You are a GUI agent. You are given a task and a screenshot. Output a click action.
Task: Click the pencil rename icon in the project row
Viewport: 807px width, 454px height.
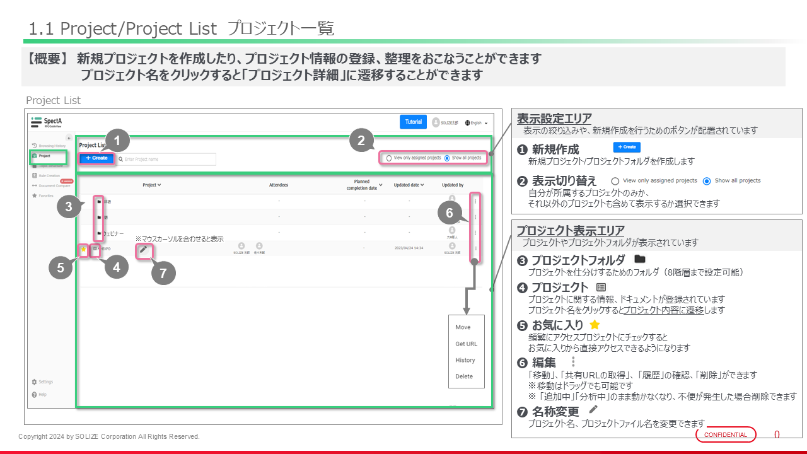tap(144, 250)
